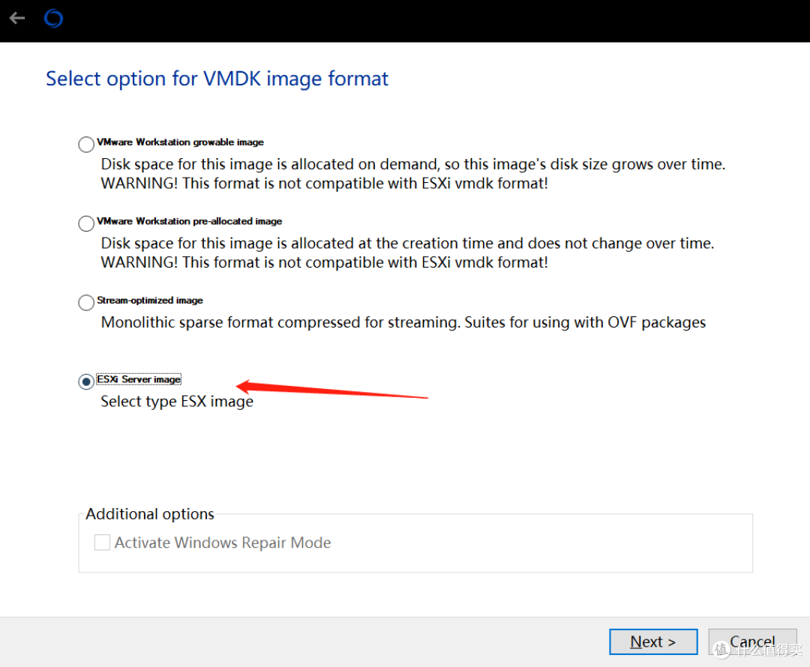Click the "Activate Windows Repair Mode" label text

pos(223,543)
